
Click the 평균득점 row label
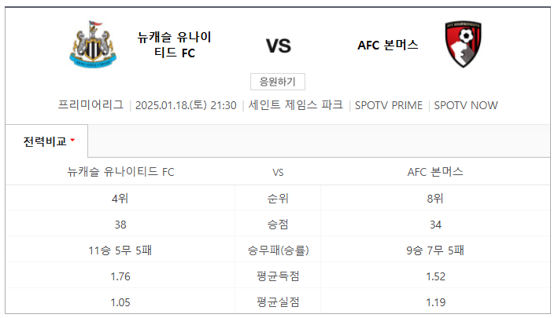278,276
